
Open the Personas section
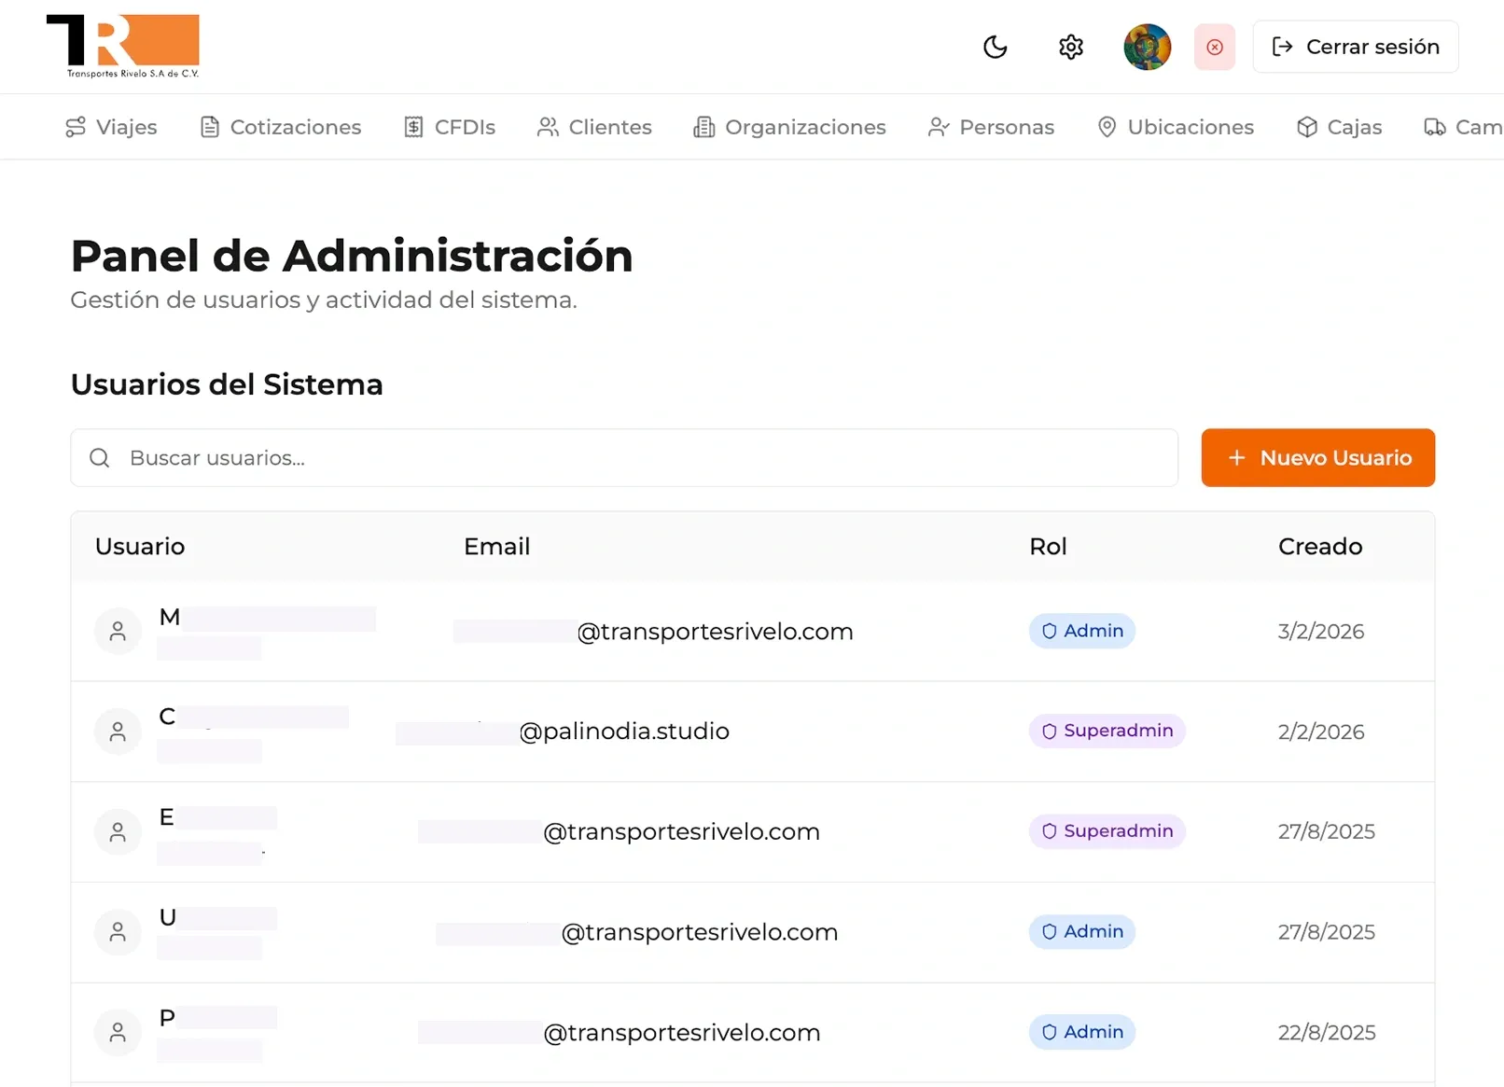point(991,127)
